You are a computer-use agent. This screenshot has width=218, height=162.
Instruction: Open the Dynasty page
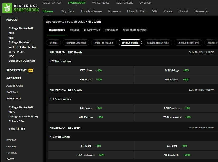click(201, 11)
